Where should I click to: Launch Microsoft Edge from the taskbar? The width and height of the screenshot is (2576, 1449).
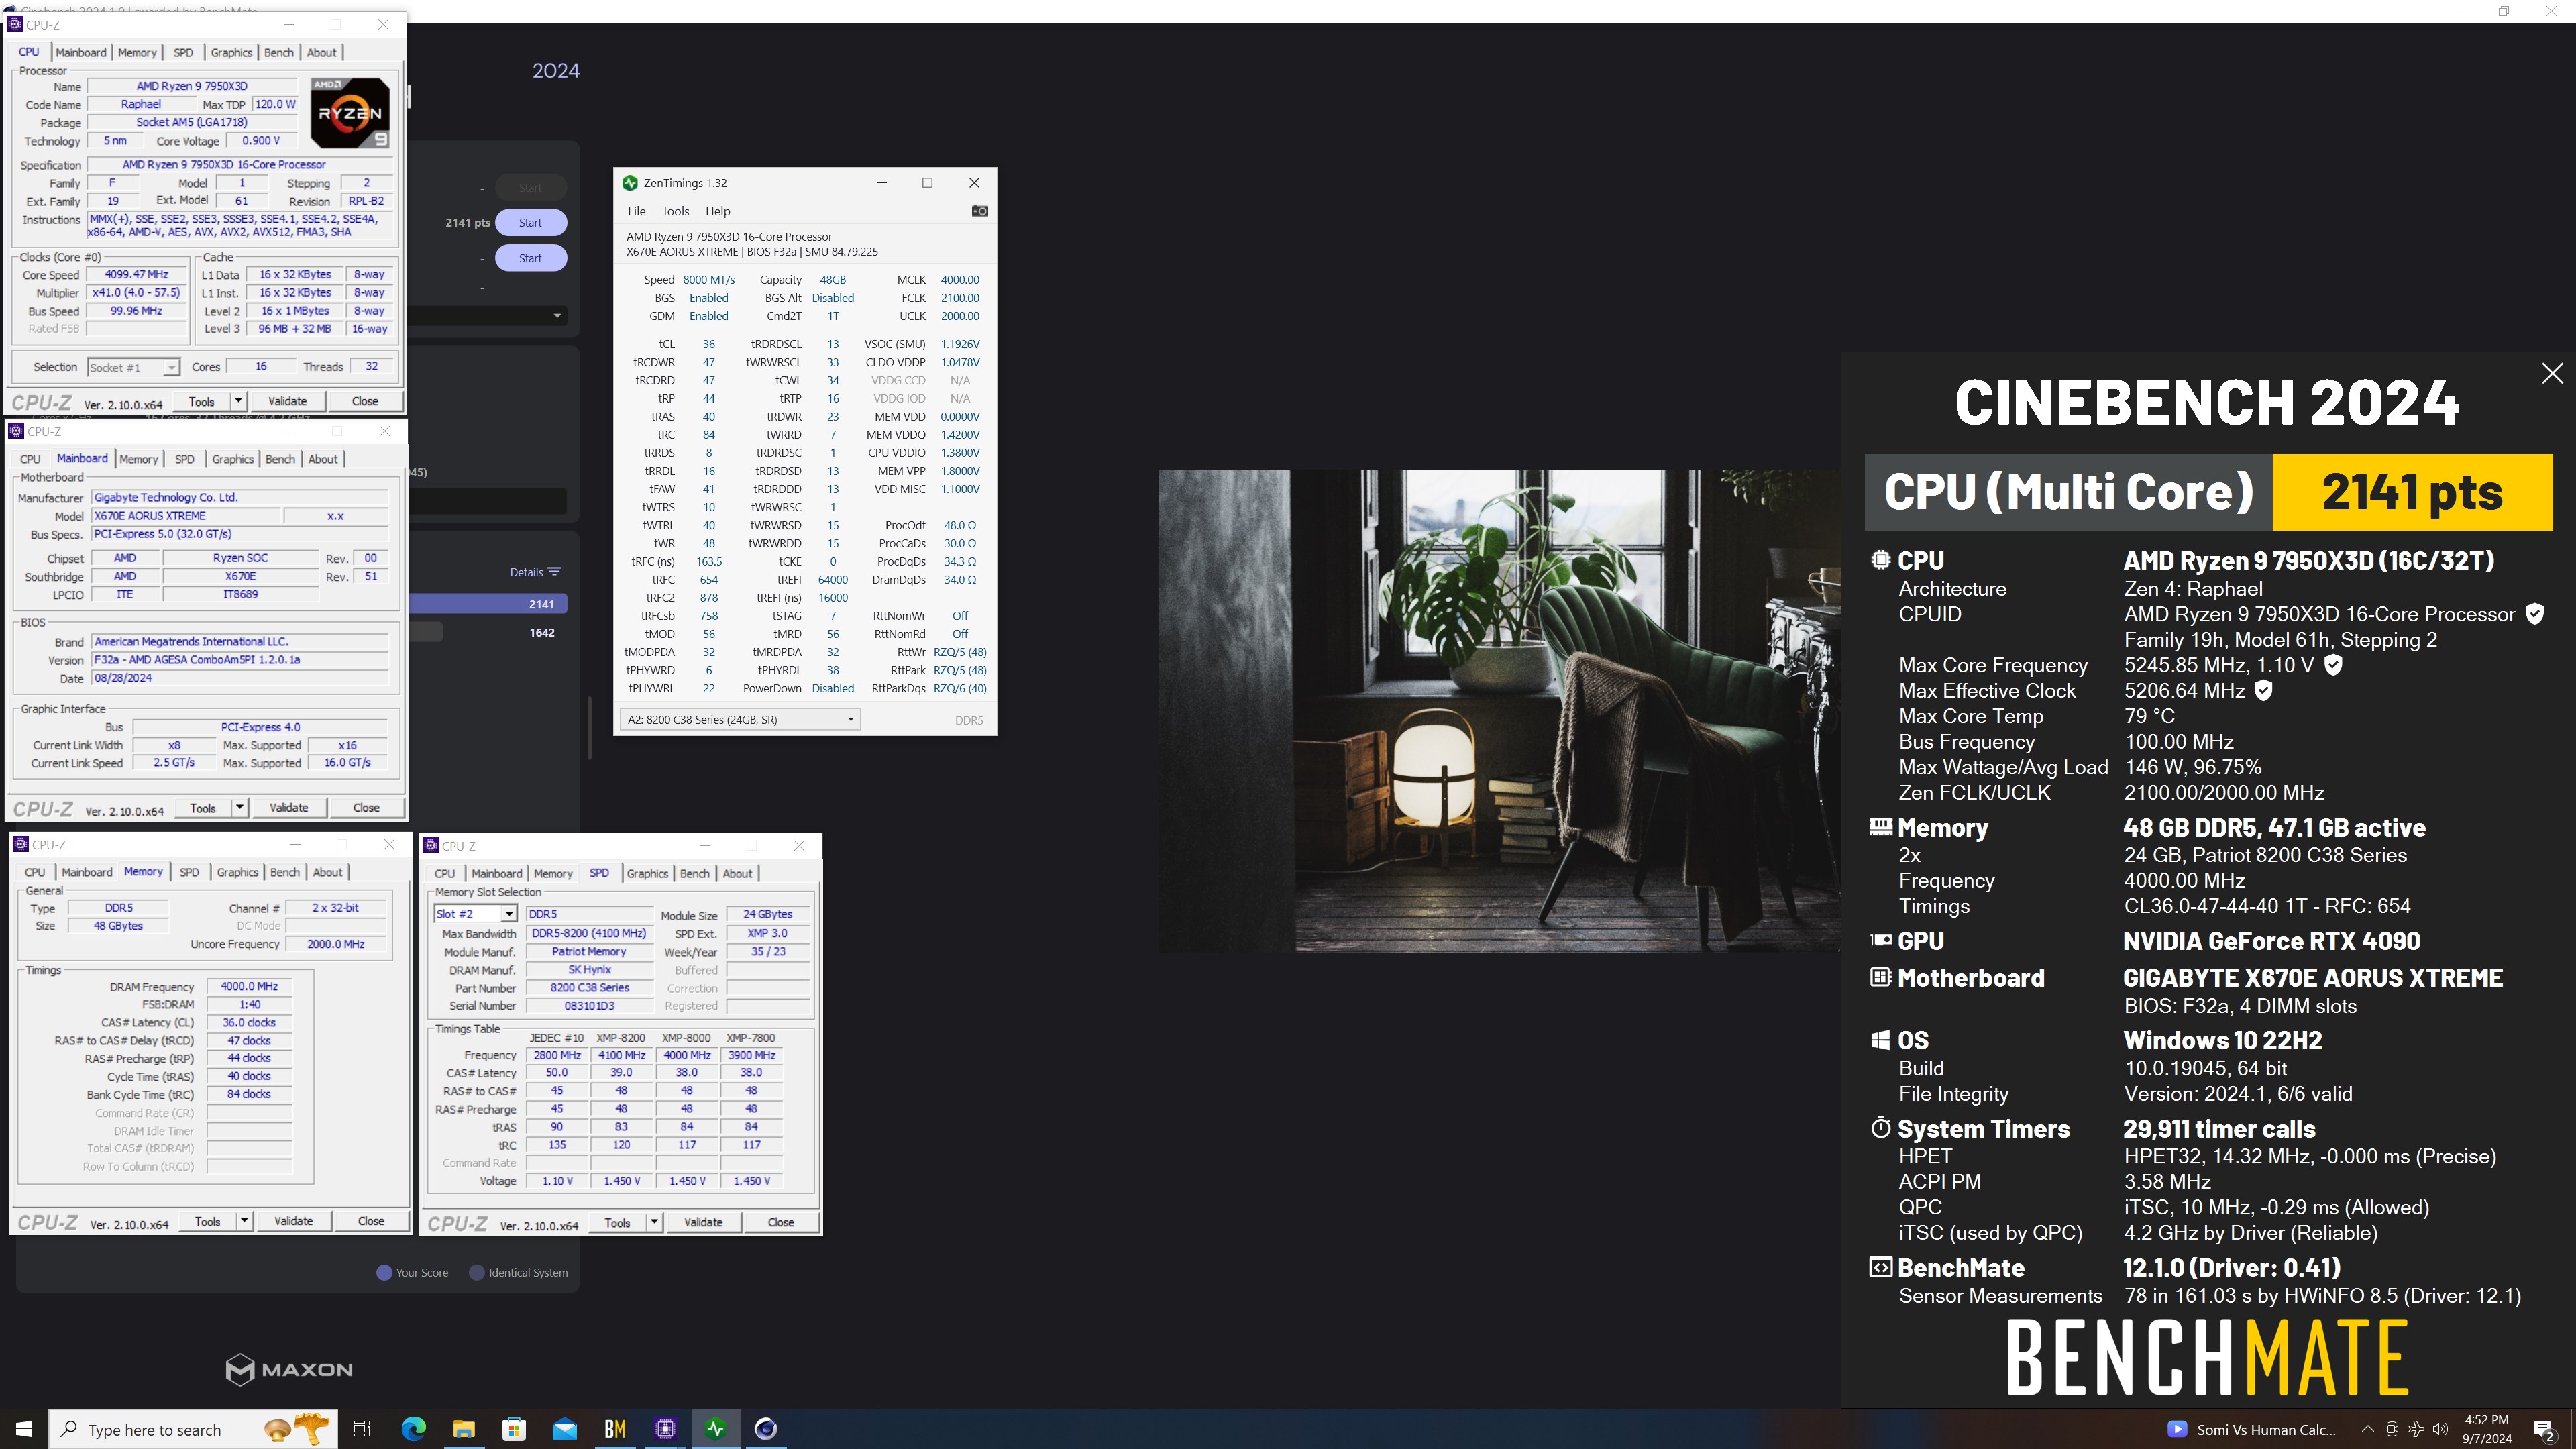(x=413, y=1429)
